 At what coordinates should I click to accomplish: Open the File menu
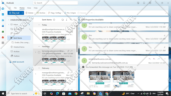tap(15, 8)
